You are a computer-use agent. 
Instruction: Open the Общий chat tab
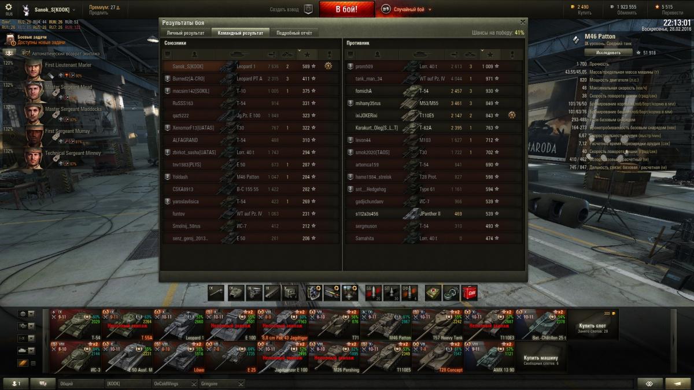(80, 384)
